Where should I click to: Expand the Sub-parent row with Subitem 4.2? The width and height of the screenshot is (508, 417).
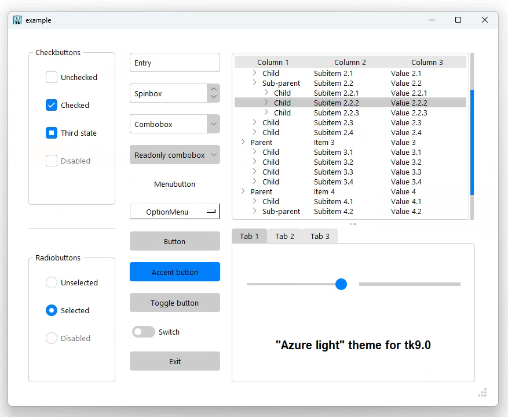(x=255, y=211)
